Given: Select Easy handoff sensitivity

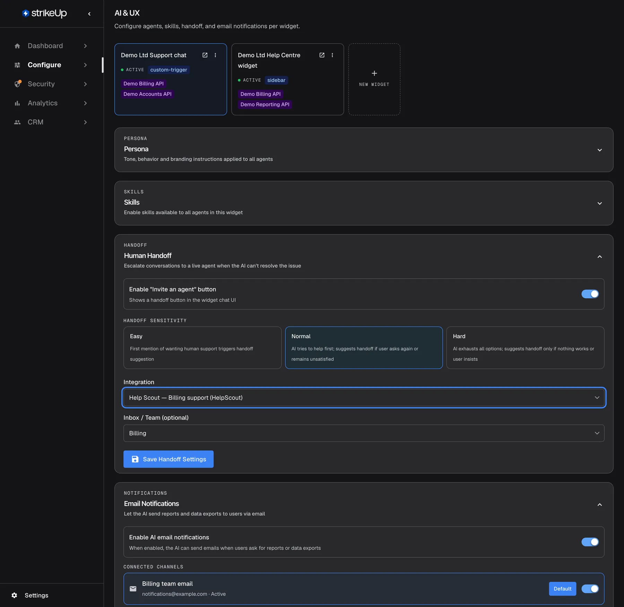Looking at the screenshot, I should 202,348.
